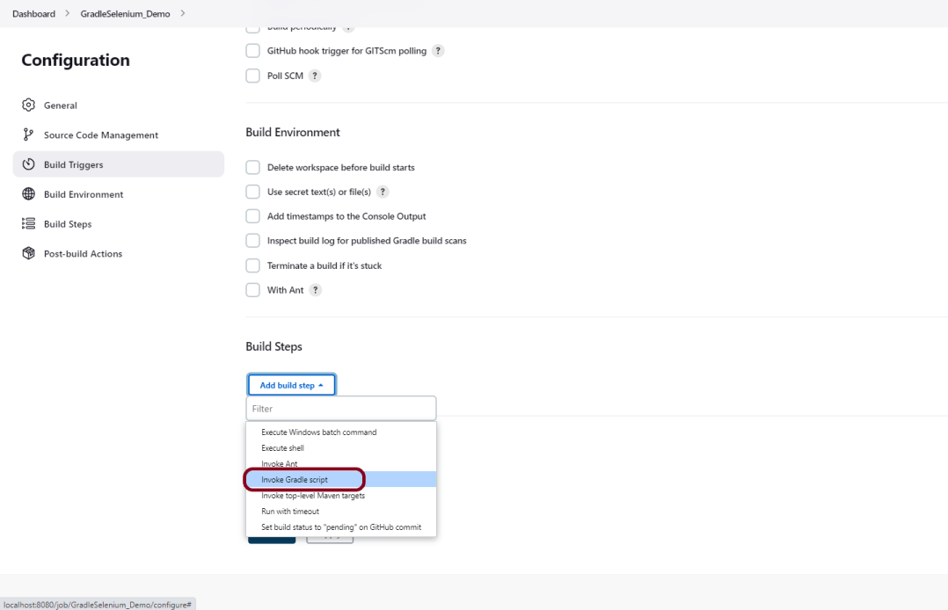Tick the Terminate a build if it's stuck checkbox
This screenshot has height=610, width=948.
(253, 265)
